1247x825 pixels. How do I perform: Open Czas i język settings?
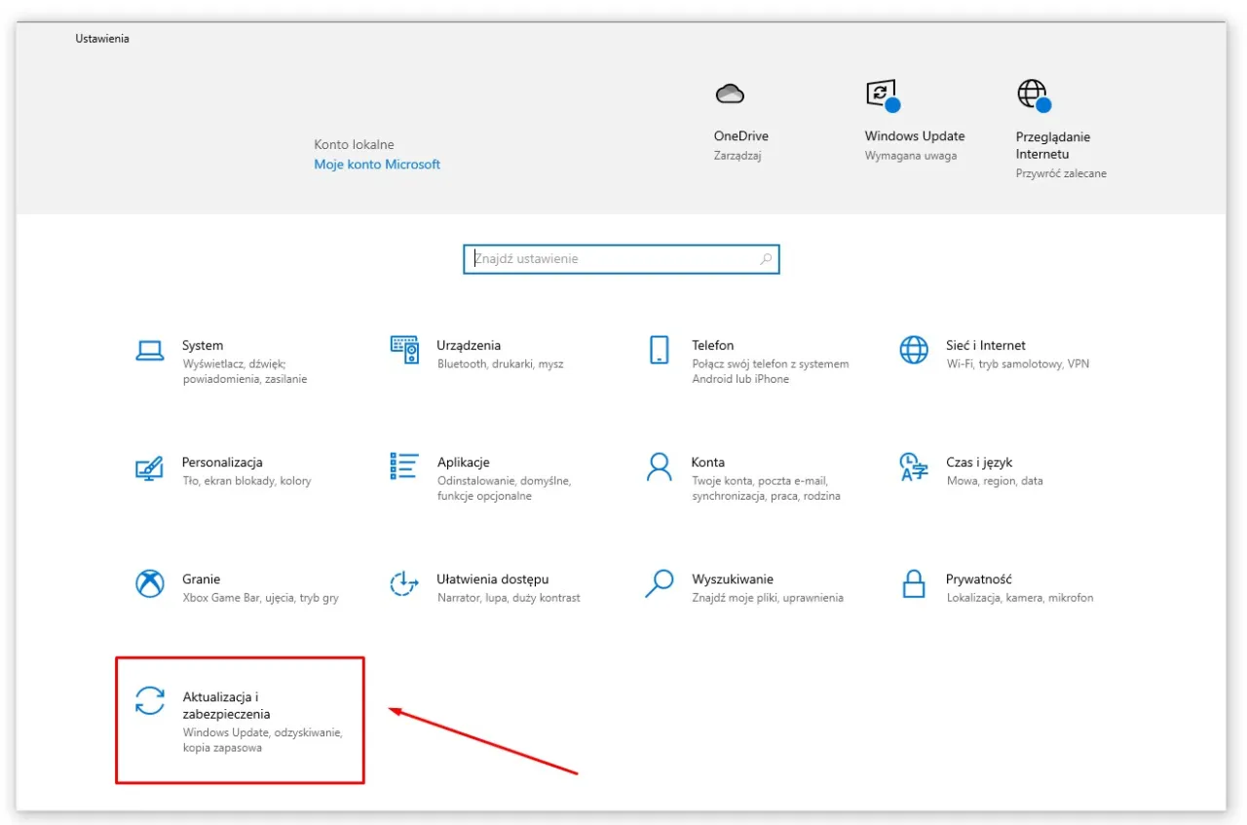tap(978, 462)
